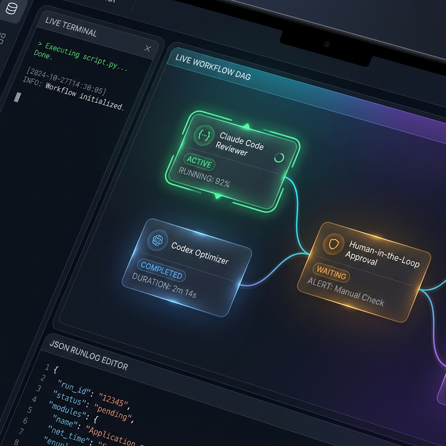Select the COMPLETED status badge
The image size is (446, 446).
[x=161, y=270]
